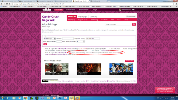This screenshot has width=178, height=100.
Task: Open the 'From month' dropdown set to all
Action: coord(81,41)
